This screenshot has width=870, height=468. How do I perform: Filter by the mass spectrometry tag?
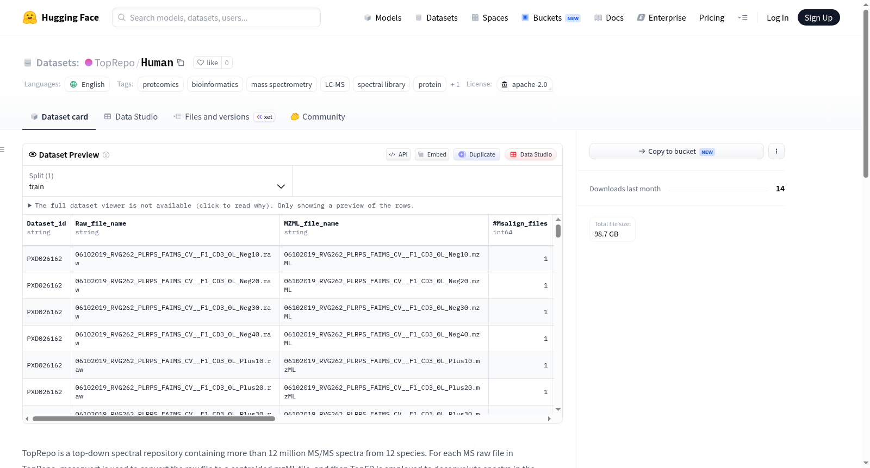[x=282, y=84]
